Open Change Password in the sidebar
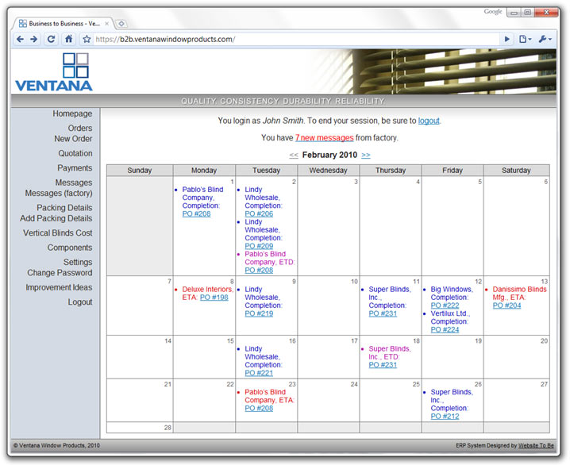 tap(60, 273)
